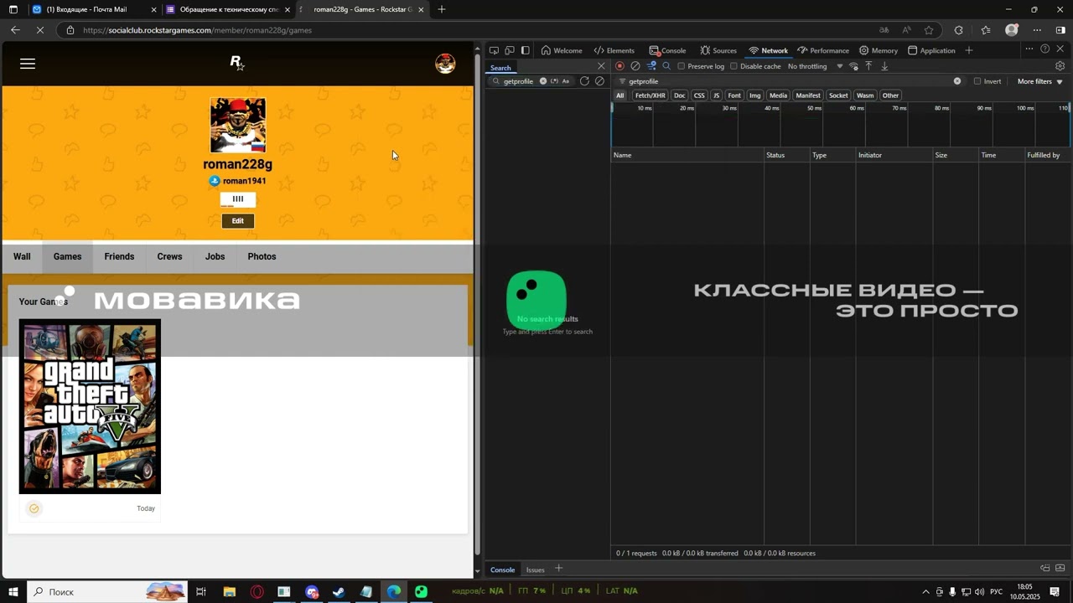The height and width of the screenshot is (603, 1073).
Task: Toggle the network filter bar icon
Action: coord(651,66)
